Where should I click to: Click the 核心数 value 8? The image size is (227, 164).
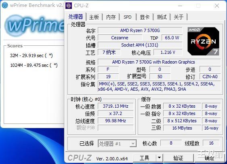click(171, 143)
